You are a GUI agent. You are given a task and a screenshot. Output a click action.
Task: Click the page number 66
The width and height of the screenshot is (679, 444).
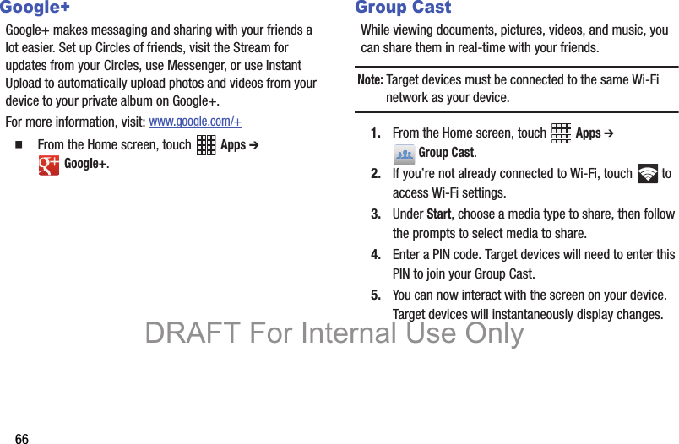pos(22,438)
